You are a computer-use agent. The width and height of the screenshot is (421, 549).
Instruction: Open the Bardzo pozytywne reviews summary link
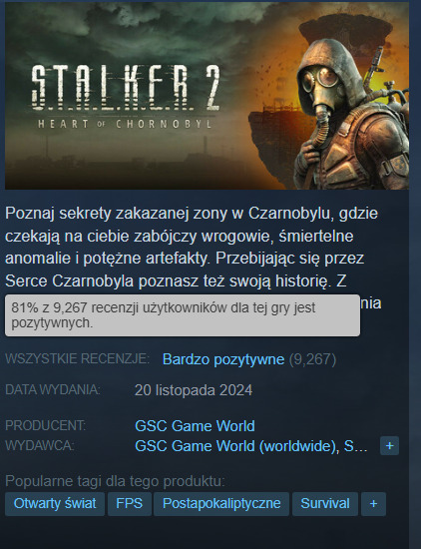223,359
